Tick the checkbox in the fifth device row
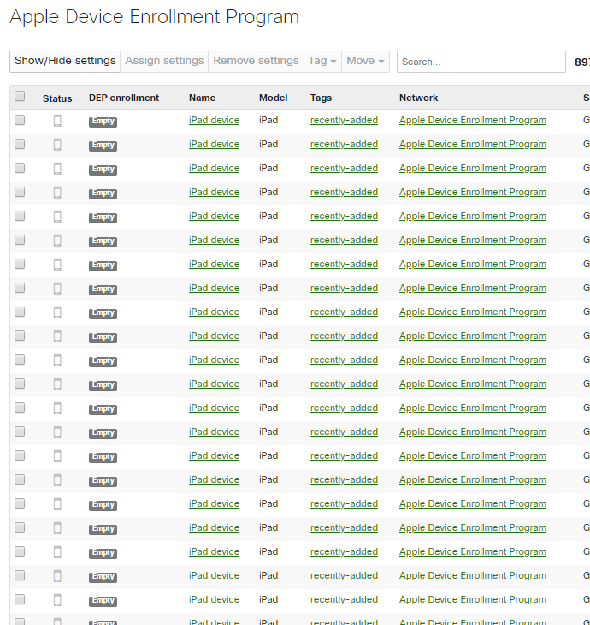Image resolution: width=590 pixels, height=625 pixels. click(20, 216)
